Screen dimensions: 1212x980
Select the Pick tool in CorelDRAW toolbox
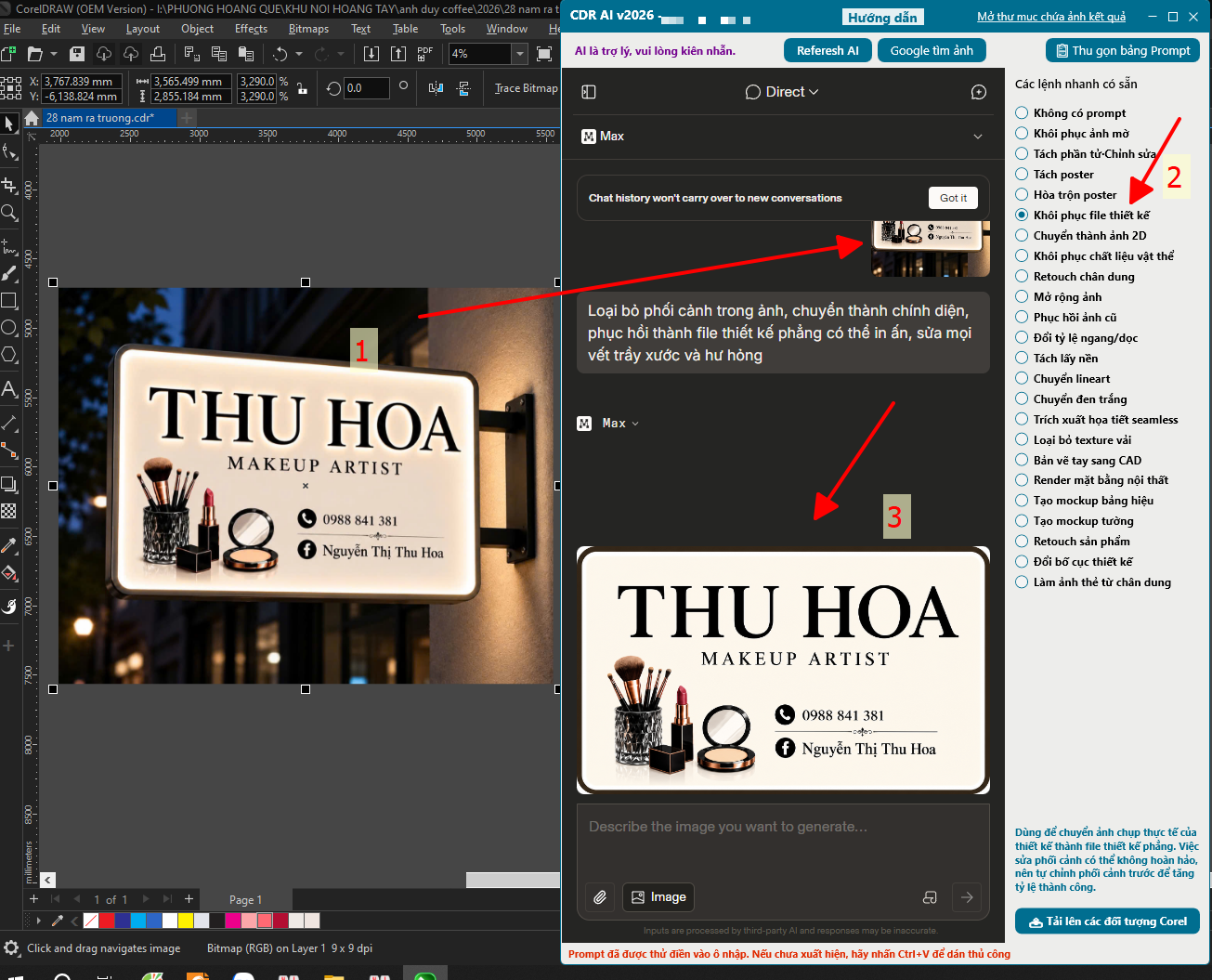pyautogui.click(x=9, y=124)
